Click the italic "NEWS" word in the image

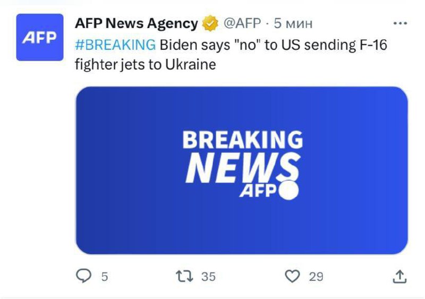click(240, 167)
